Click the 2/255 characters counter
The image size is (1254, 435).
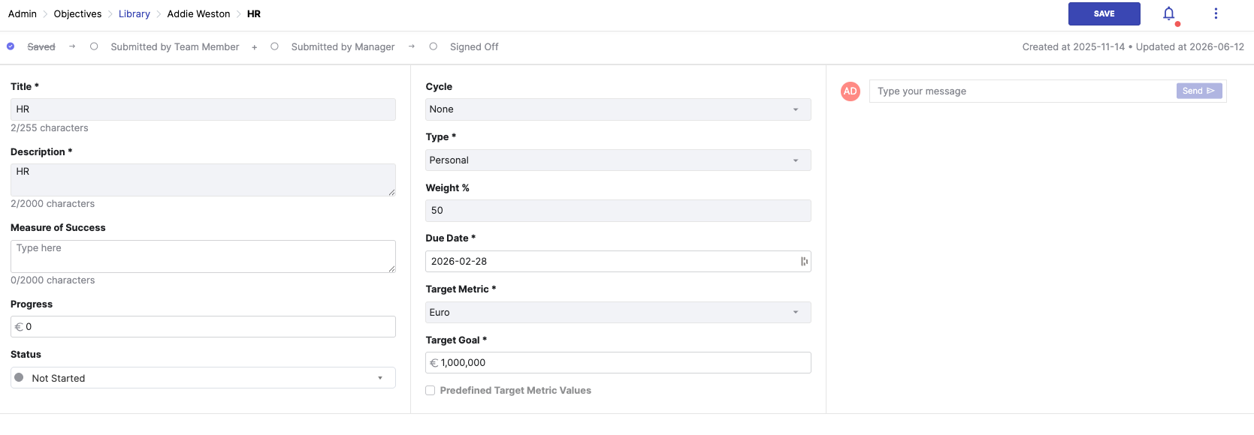50,128
